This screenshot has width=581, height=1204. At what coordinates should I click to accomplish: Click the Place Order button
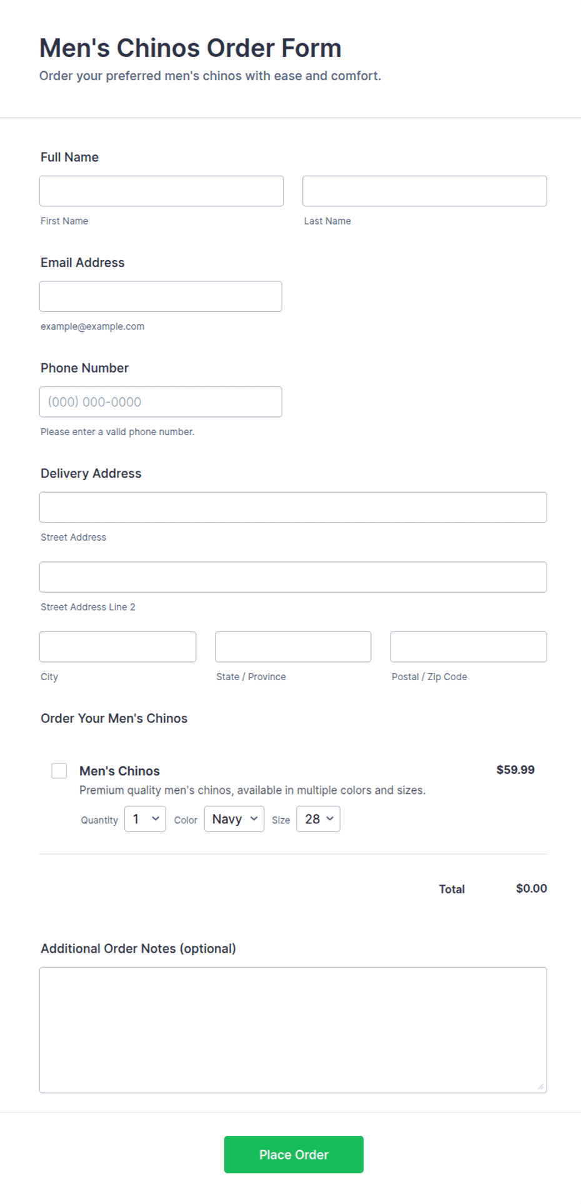pos(294,1155)
